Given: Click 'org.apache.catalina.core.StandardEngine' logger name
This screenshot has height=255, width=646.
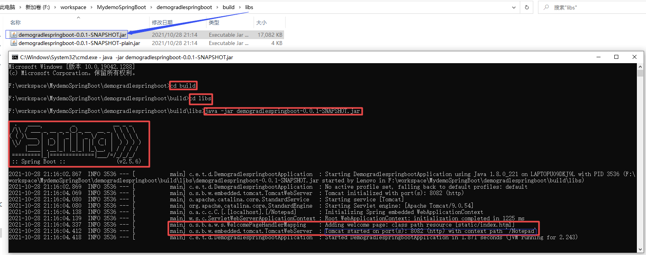Looking at the screenshot, I should click(x=251, y=206).
